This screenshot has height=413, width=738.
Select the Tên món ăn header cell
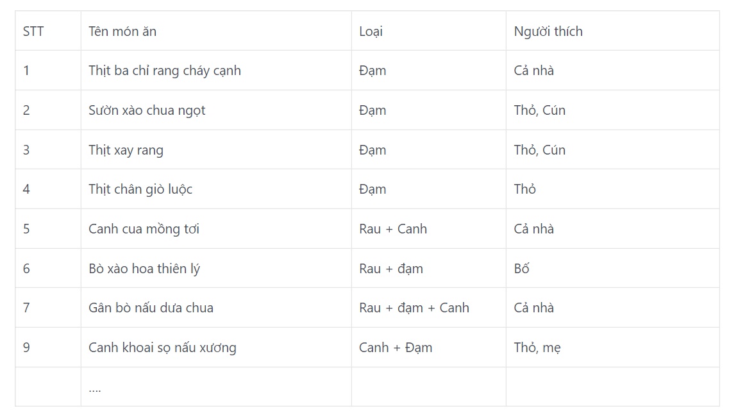click(216, 31)
